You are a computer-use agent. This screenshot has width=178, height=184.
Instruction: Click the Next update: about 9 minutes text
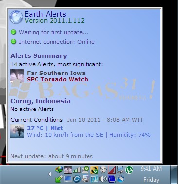click(52, 156)
